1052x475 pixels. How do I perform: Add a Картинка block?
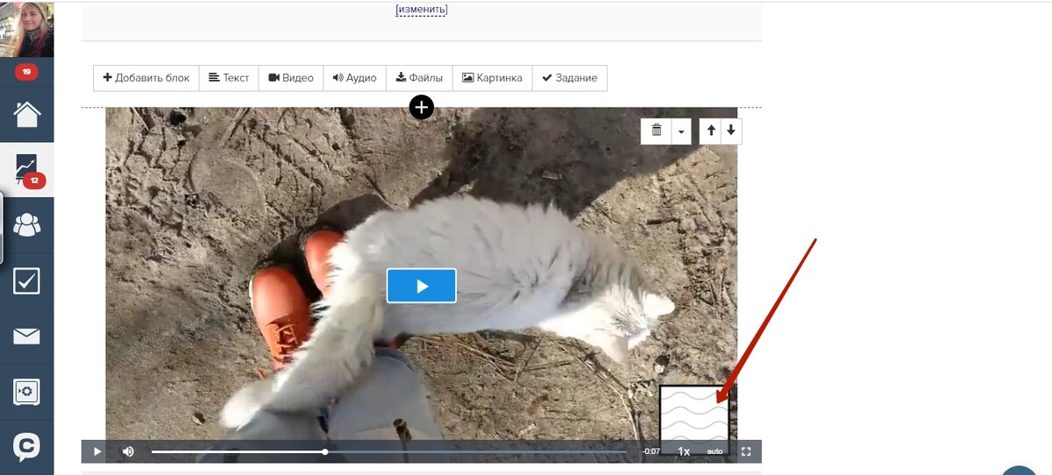[493, 78]
